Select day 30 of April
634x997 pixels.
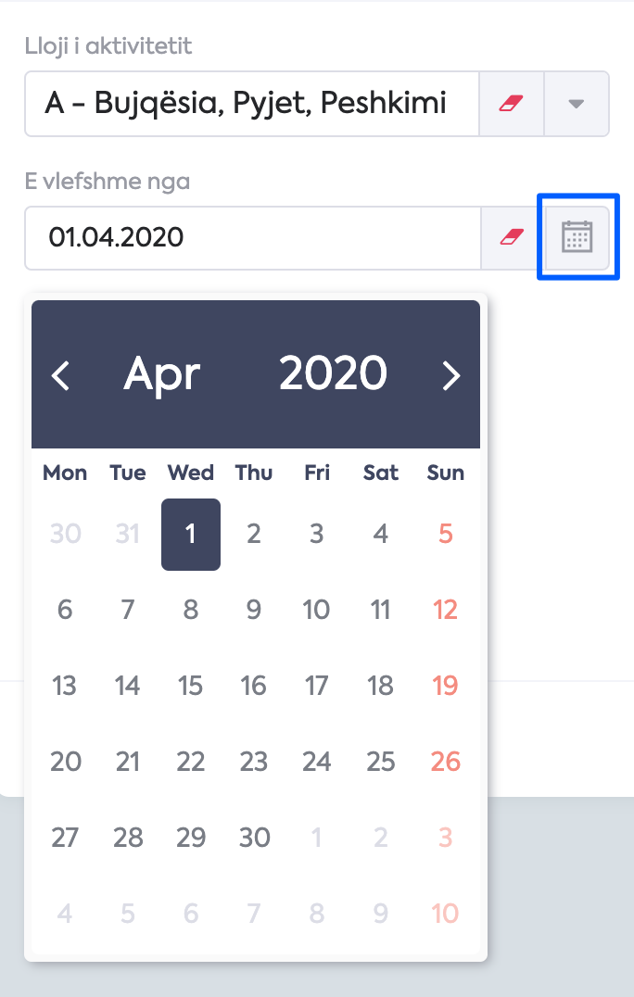pos(254,838)
